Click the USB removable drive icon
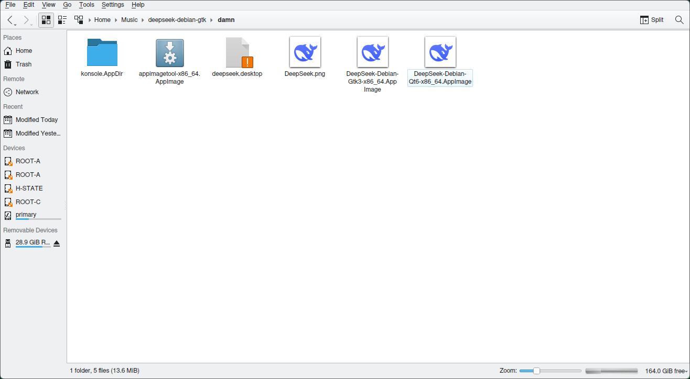The width and height of the screenshot is (690, 379). (x=8, y=243)
